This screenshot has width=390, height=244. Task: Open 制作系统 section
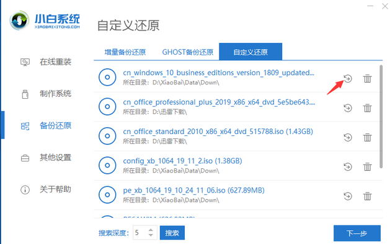pyautogui.click(x=55, y=94)
